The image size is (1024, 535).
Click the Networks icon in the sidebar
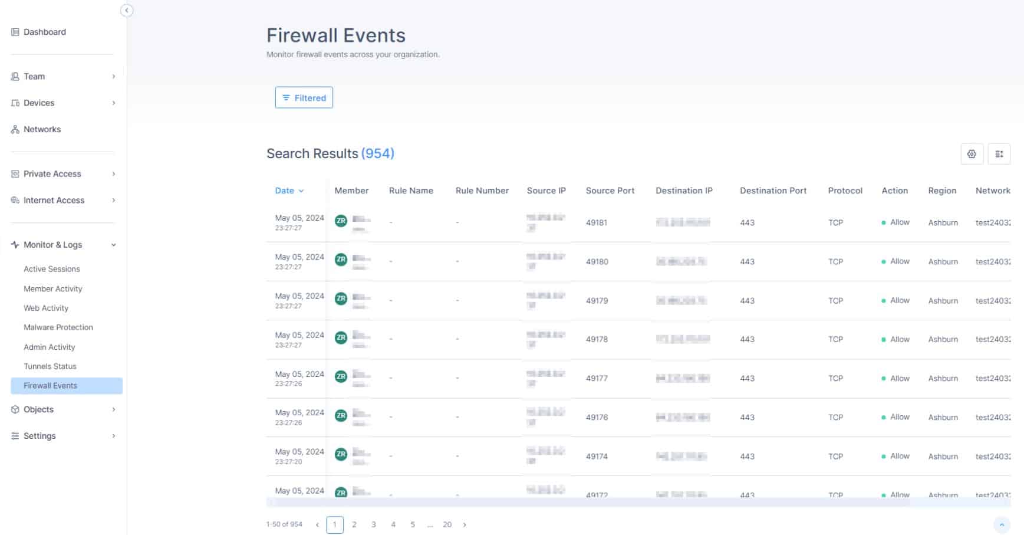[15, 129]
